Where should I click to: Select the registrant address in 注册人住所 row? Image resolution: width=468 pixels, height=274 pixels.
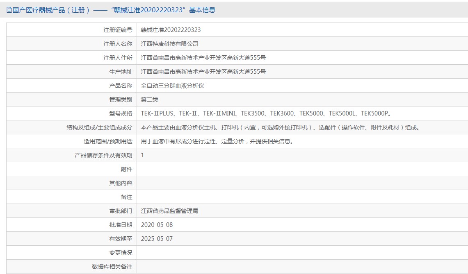click(x=203, y=58)
